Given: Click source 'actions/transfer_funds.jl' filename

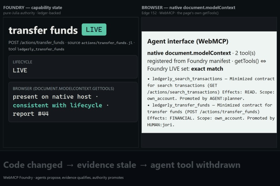Looking at the screenshot, I should pos(107,43).
